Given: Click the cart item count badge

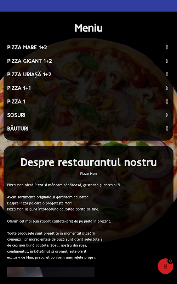Looking at the screenshot, I should [170, 261].
